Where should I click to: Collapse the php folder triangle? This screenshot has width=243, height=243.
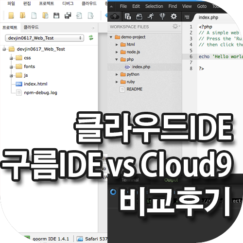(117, 59)
